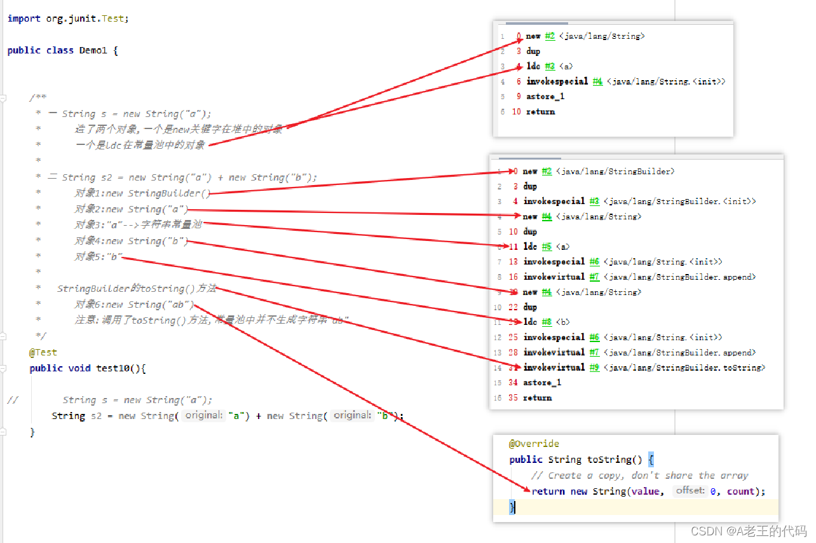Image resolution: width=816 pixels, height=543 pixels.
Task: Click 'import org.junit.Test;' line
Action: 68,18
